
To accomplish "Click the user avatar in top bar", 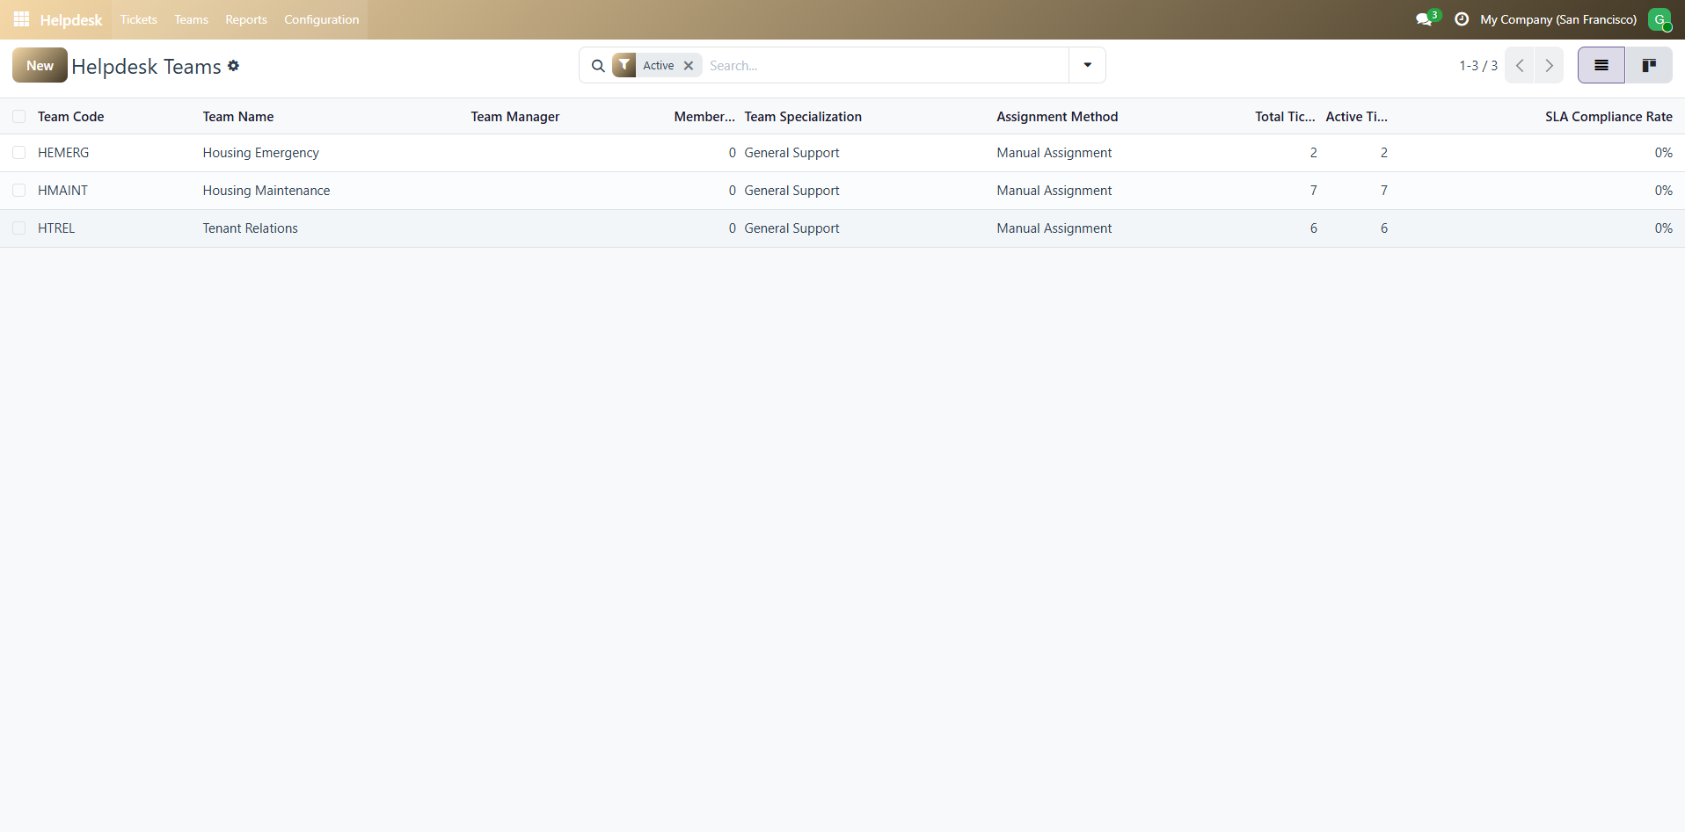I will [x=1659, y=19].
